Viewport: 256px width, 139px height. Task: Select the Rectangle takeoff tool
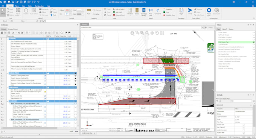coord(44,9)
